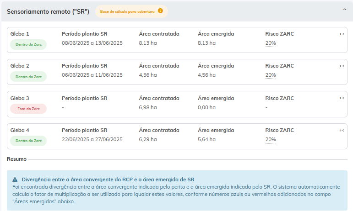Click the Resumo section label
Image resolution: width=353 pixels, height=211 pixels.
(17, 159)
